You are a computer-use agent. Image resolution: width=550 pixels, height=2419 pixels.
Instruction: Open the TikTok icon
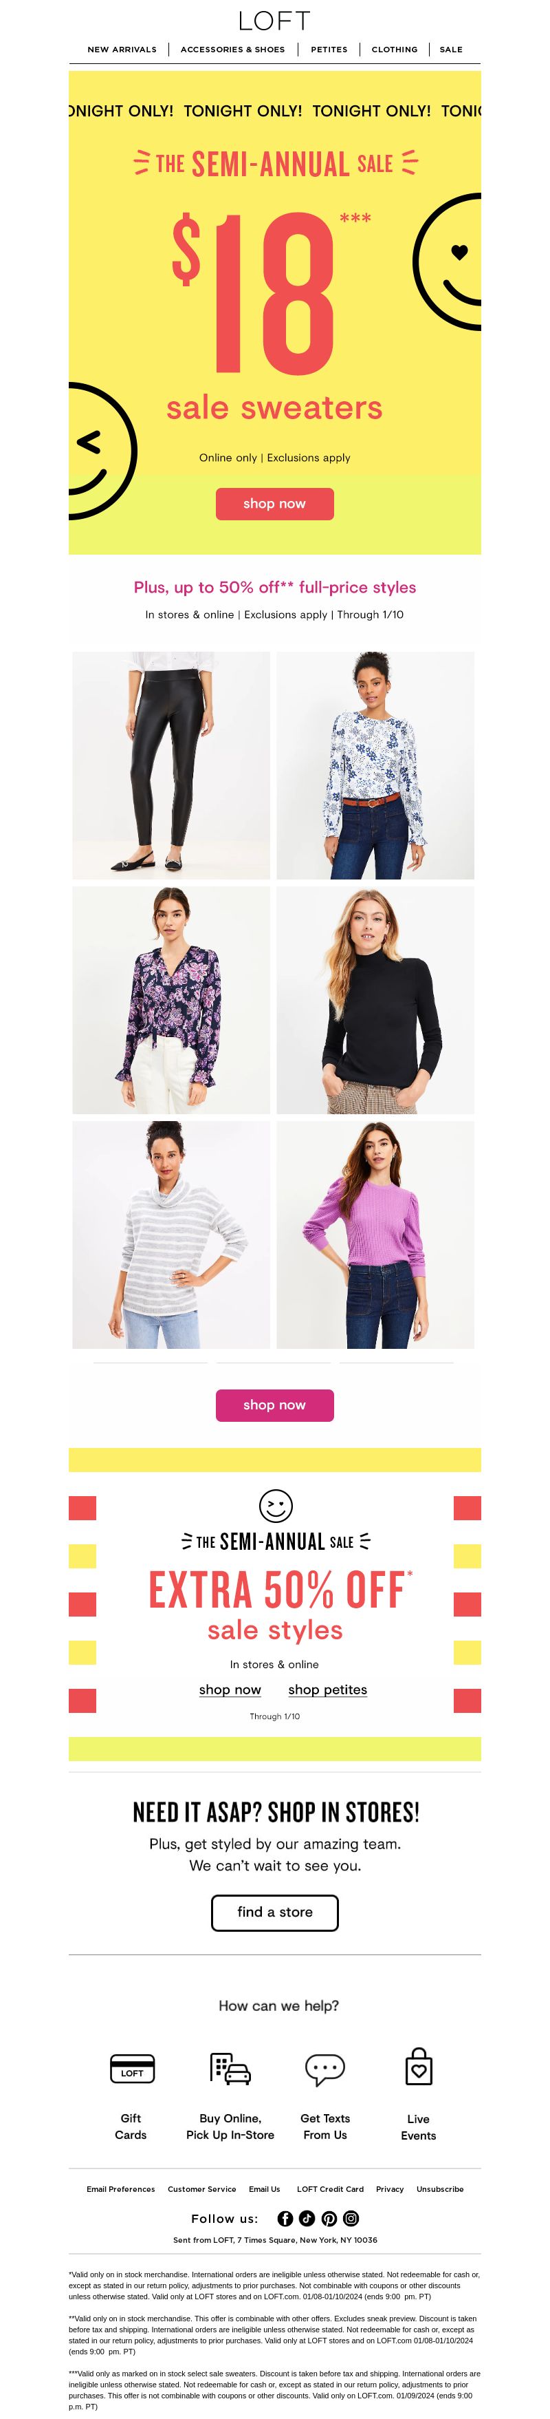(307, 2218)
